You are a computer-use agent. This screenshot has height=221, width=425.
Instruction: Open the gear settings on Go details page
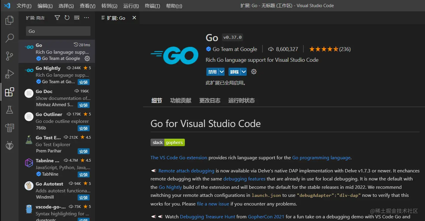[254, 72]
